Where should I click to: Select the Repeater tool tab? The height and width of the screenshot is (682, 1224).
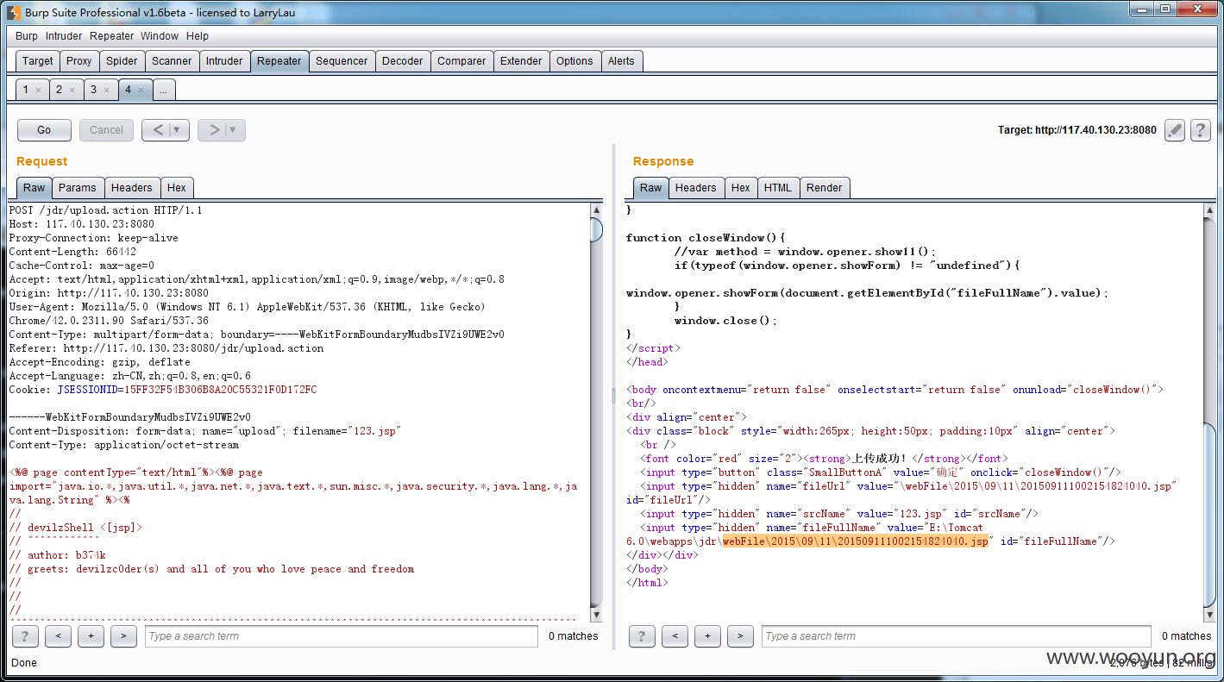tap(279, 61)
